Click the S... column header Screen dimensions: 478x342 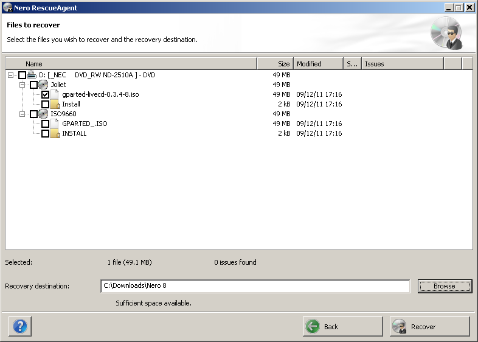click(x=352, y=63)
